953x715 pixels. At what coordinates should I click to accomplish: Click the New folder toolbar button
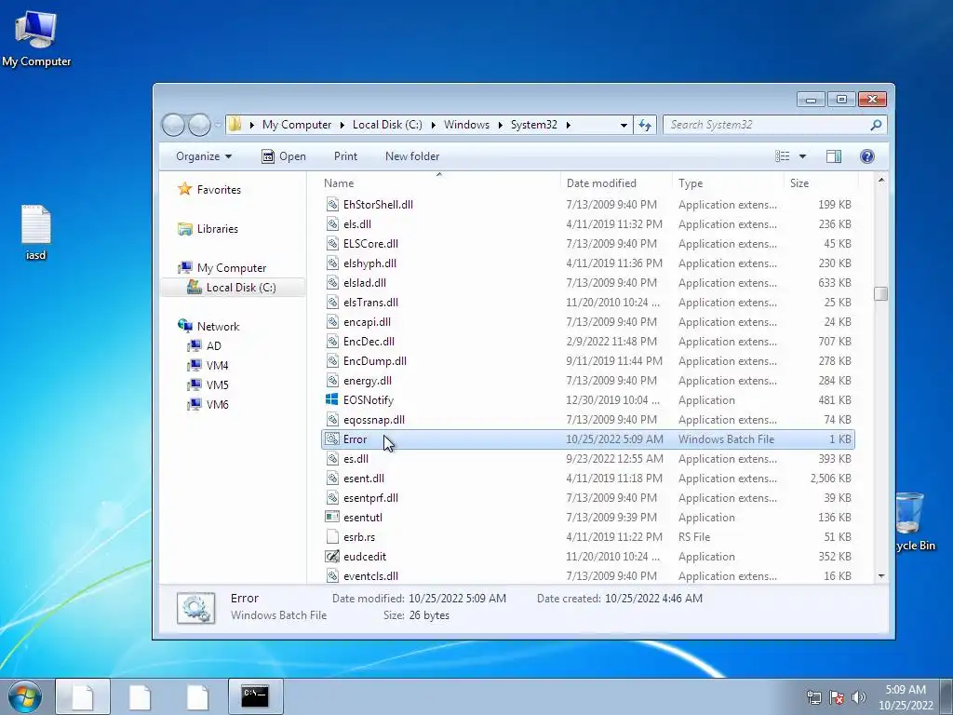tap(412, 156)
